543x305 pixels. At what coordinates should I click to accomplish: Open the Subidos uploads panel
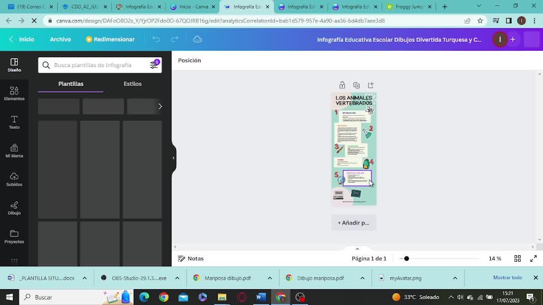[x=14, y=180]
